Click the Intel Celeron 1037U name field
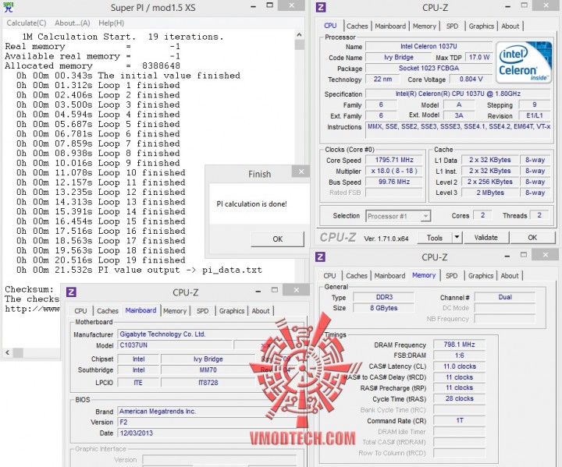Image resolution: width=562 pixels, height=467 pixels. point(429,47)
